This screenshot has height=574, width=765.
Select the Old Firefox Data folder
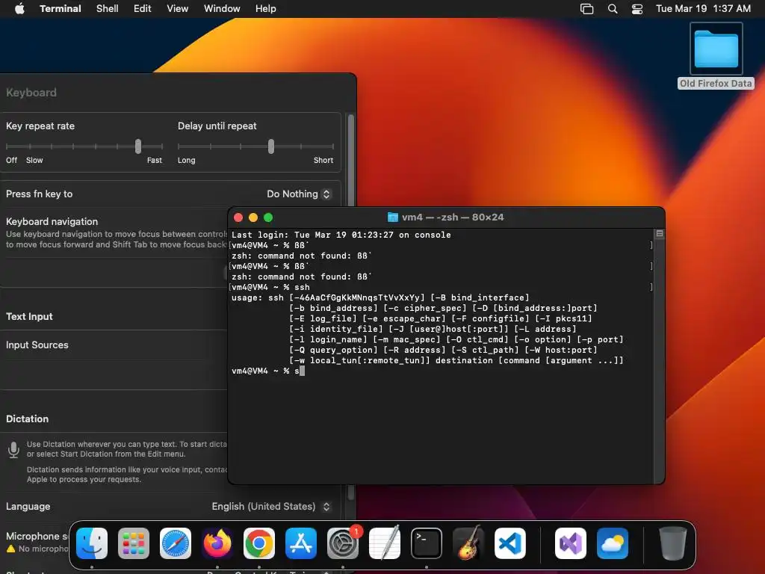(716, 56)
